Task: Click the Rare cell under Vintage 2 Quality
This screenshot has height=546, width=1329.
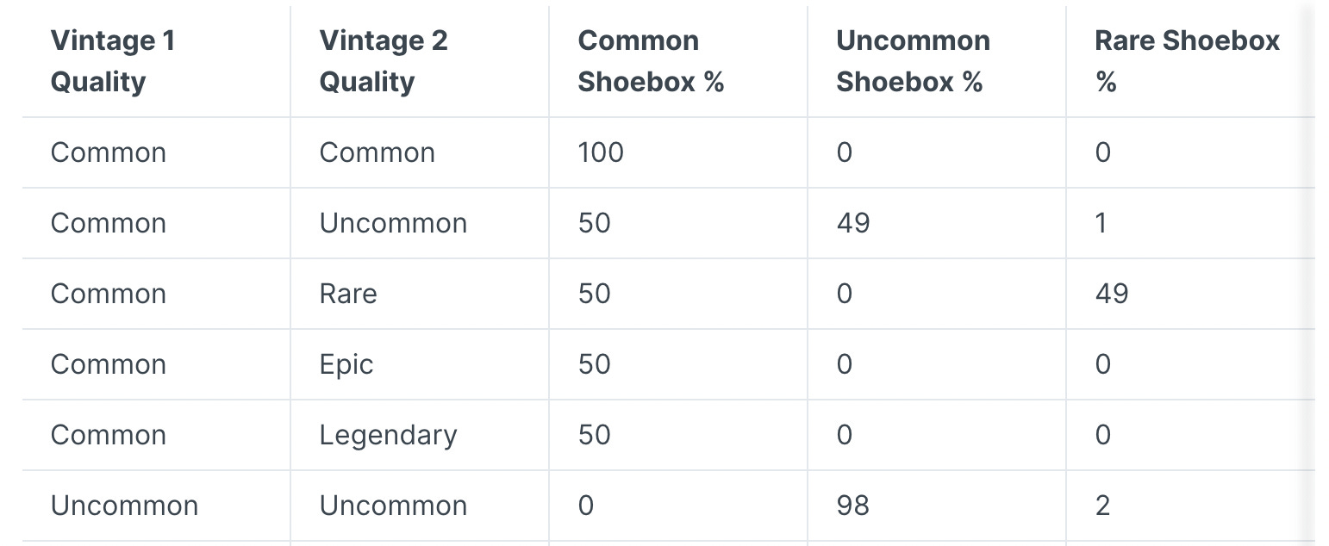Action: (x=348, y=294)
